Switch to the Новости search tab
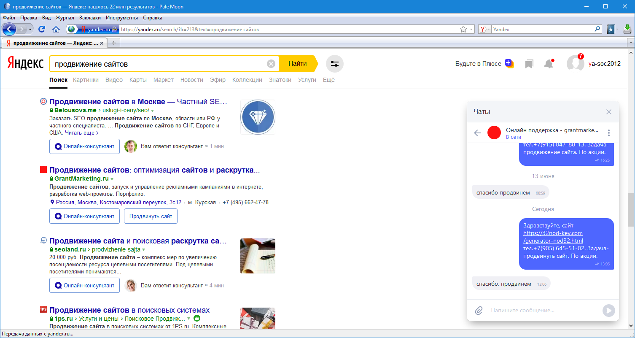 tap(192, 80)
